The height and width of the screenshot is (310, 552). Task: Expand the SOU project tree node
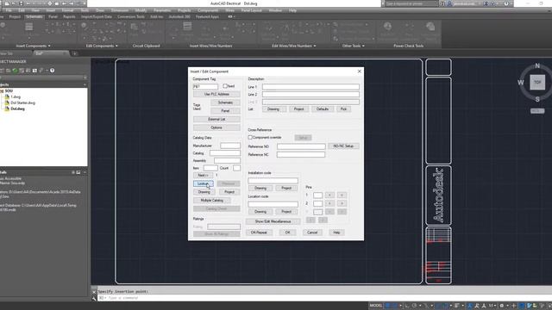(2, 91)
